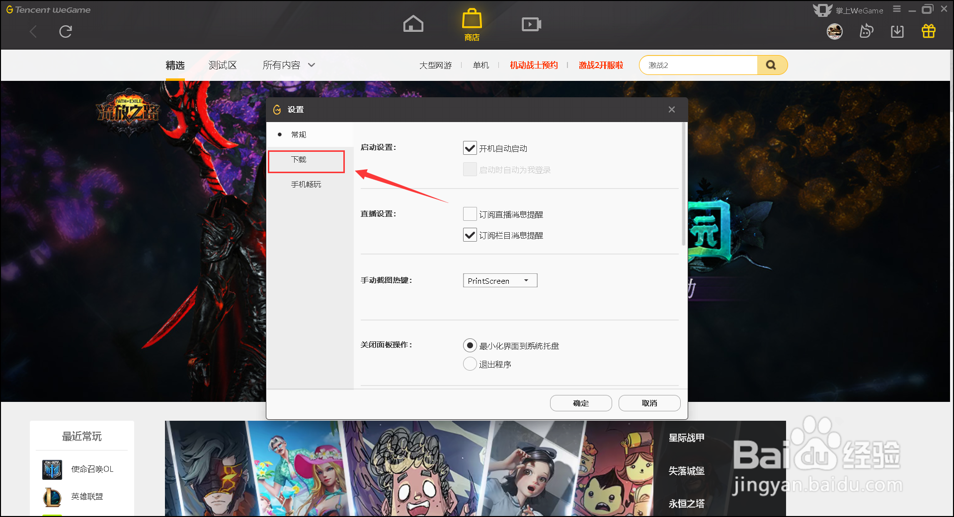The height and width of the screenshot is (517, 954).
Task: Expand the 所有内容 dropdown
Action: pyautogui.click(x=289, y=65)
